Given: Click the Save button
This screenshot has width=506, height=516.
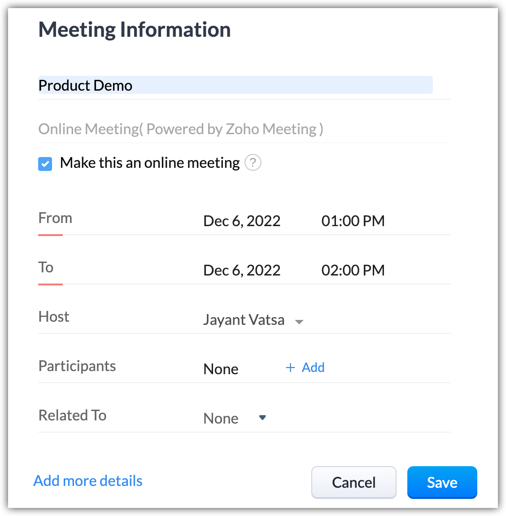Looking at the screenshot, I should coord(442,482).
